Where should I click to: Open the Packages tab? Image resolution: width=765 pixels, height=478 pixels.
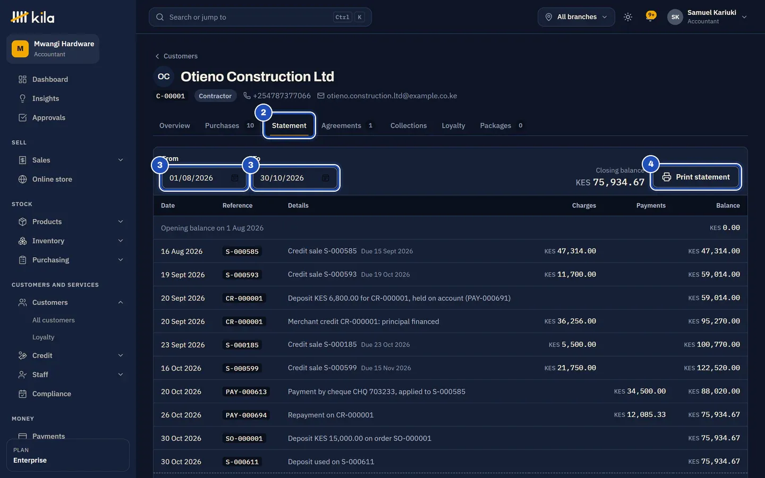(501, 125)
